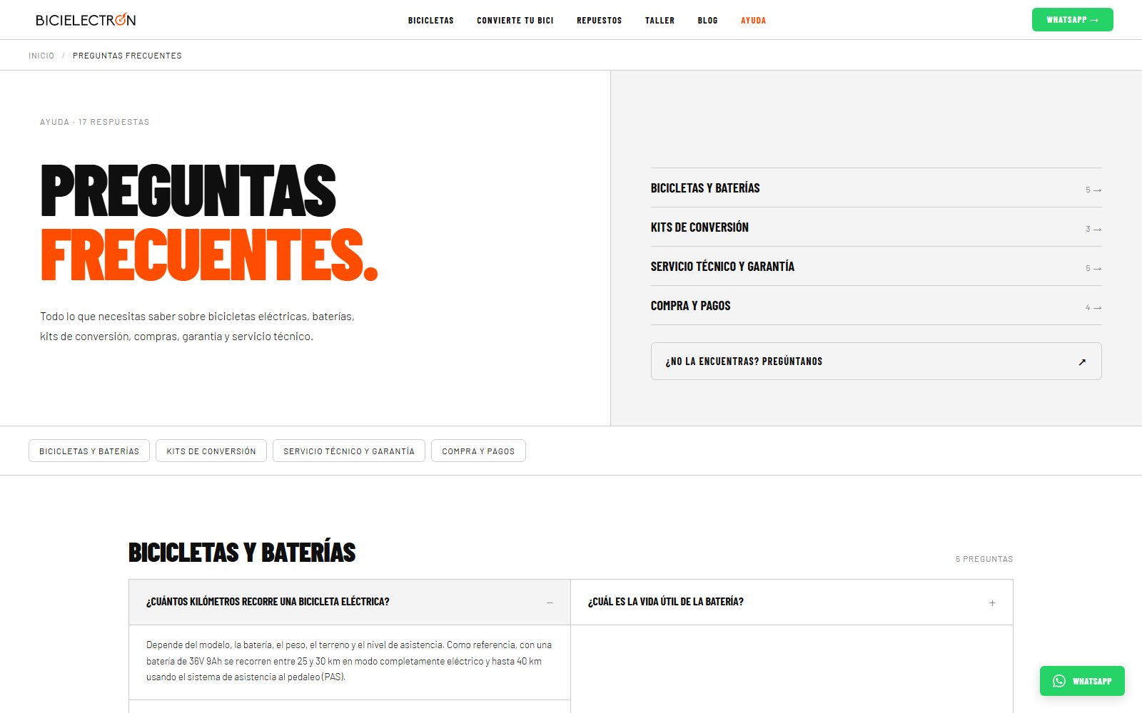Collapse the ¿Cuántos kilómetros recorre question
This screenshot has width=1142, height=713.
pyautogui.click(x=350, y=602)
